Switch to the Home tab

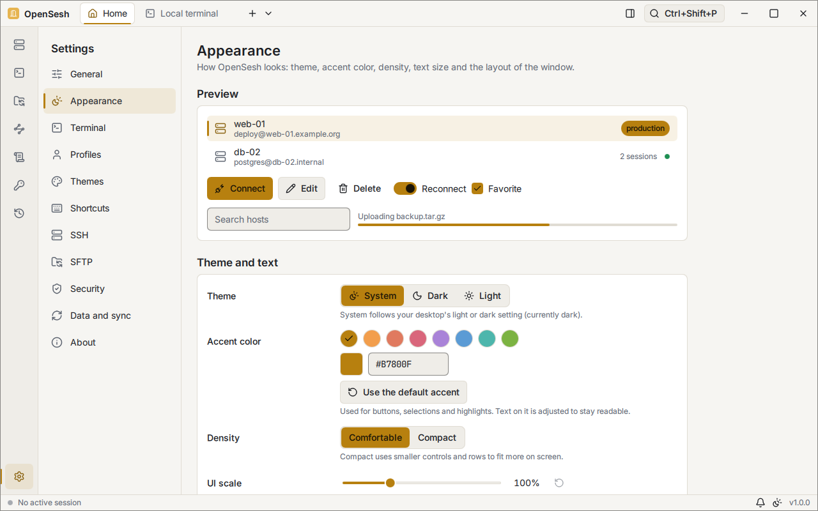coord(107,13)
